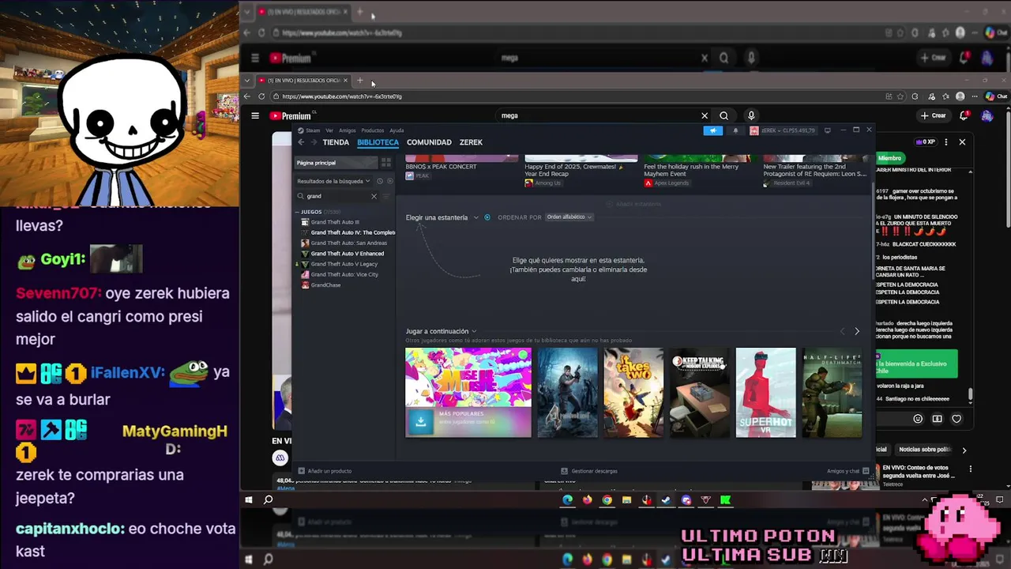The height and width of the screenshot is (569, 1011).
Task: Toggle Steam Big Picture monitor icon
Action: click(x=827, y=130)
